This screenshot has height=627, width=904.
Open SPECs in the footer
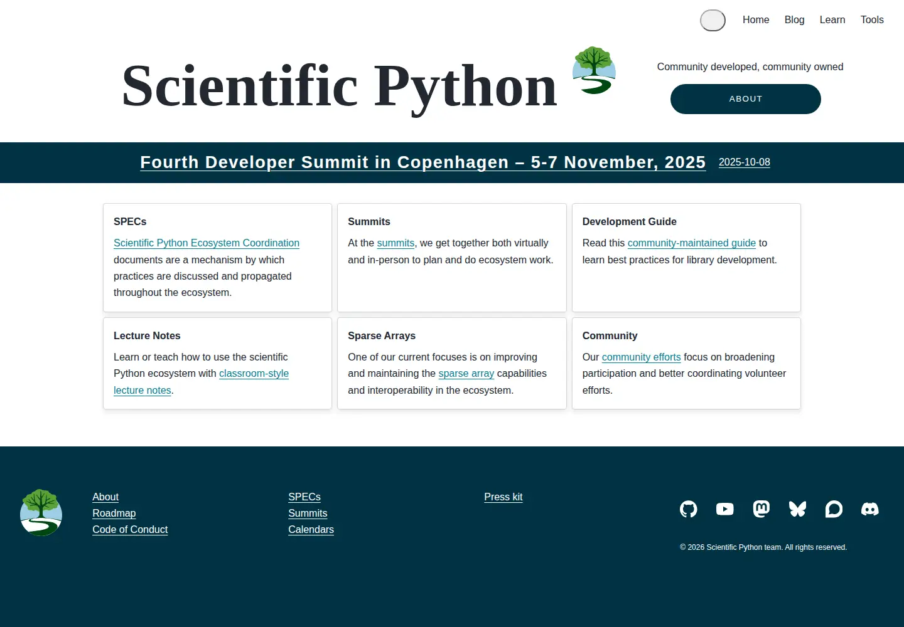click(304, 497)
